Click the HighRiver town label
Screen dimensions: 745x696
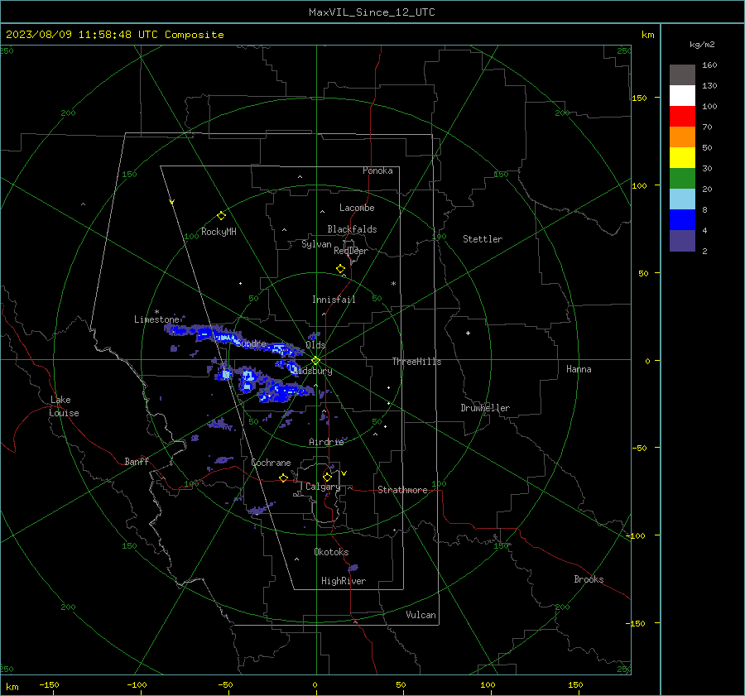tap(344, 581)
